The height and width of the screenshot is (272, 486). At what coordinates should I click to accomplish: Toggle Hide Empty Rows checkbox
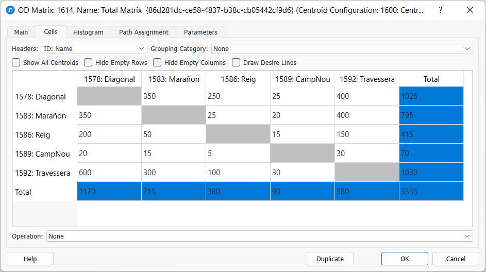point(89,63)
